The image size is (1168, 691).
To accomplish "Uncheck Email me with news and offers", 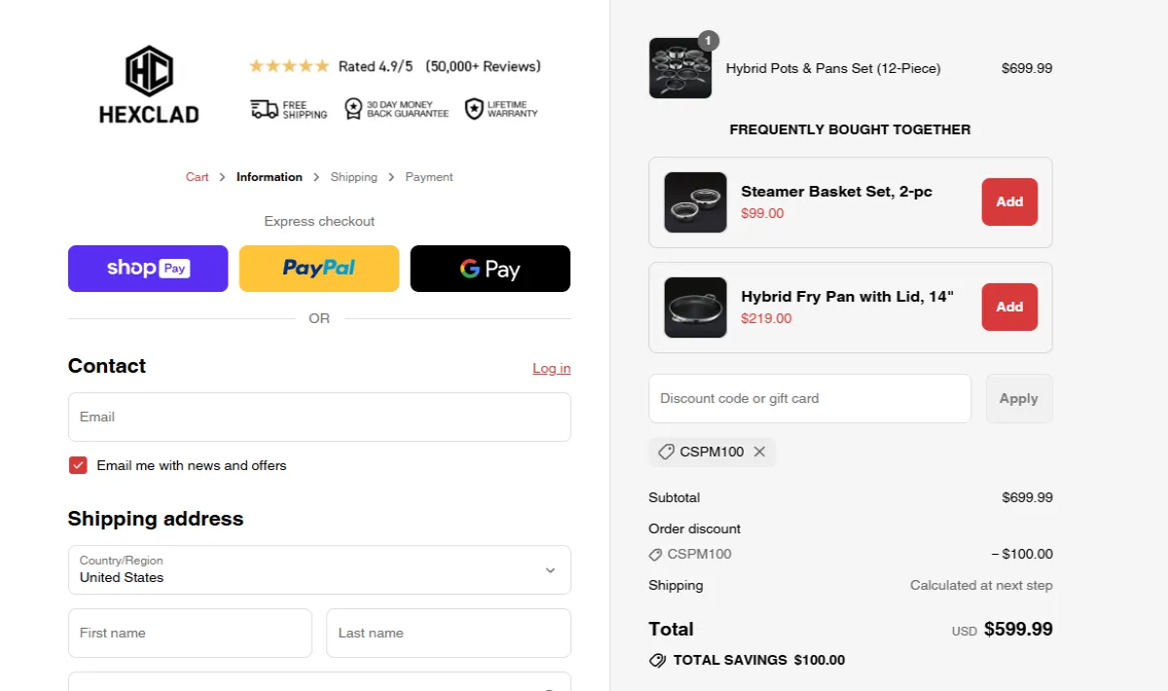I will [x=78, y=465].
